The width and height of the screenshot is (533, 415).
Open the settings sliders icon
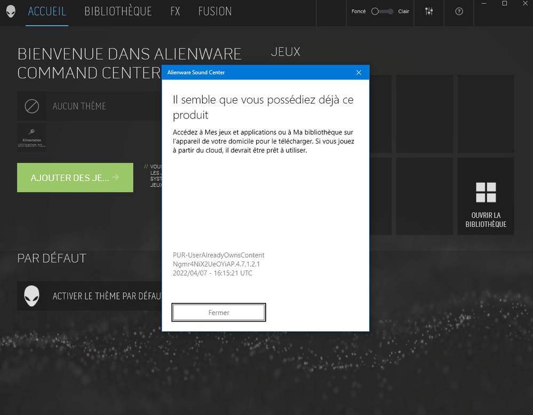click(x=429, y=12)
